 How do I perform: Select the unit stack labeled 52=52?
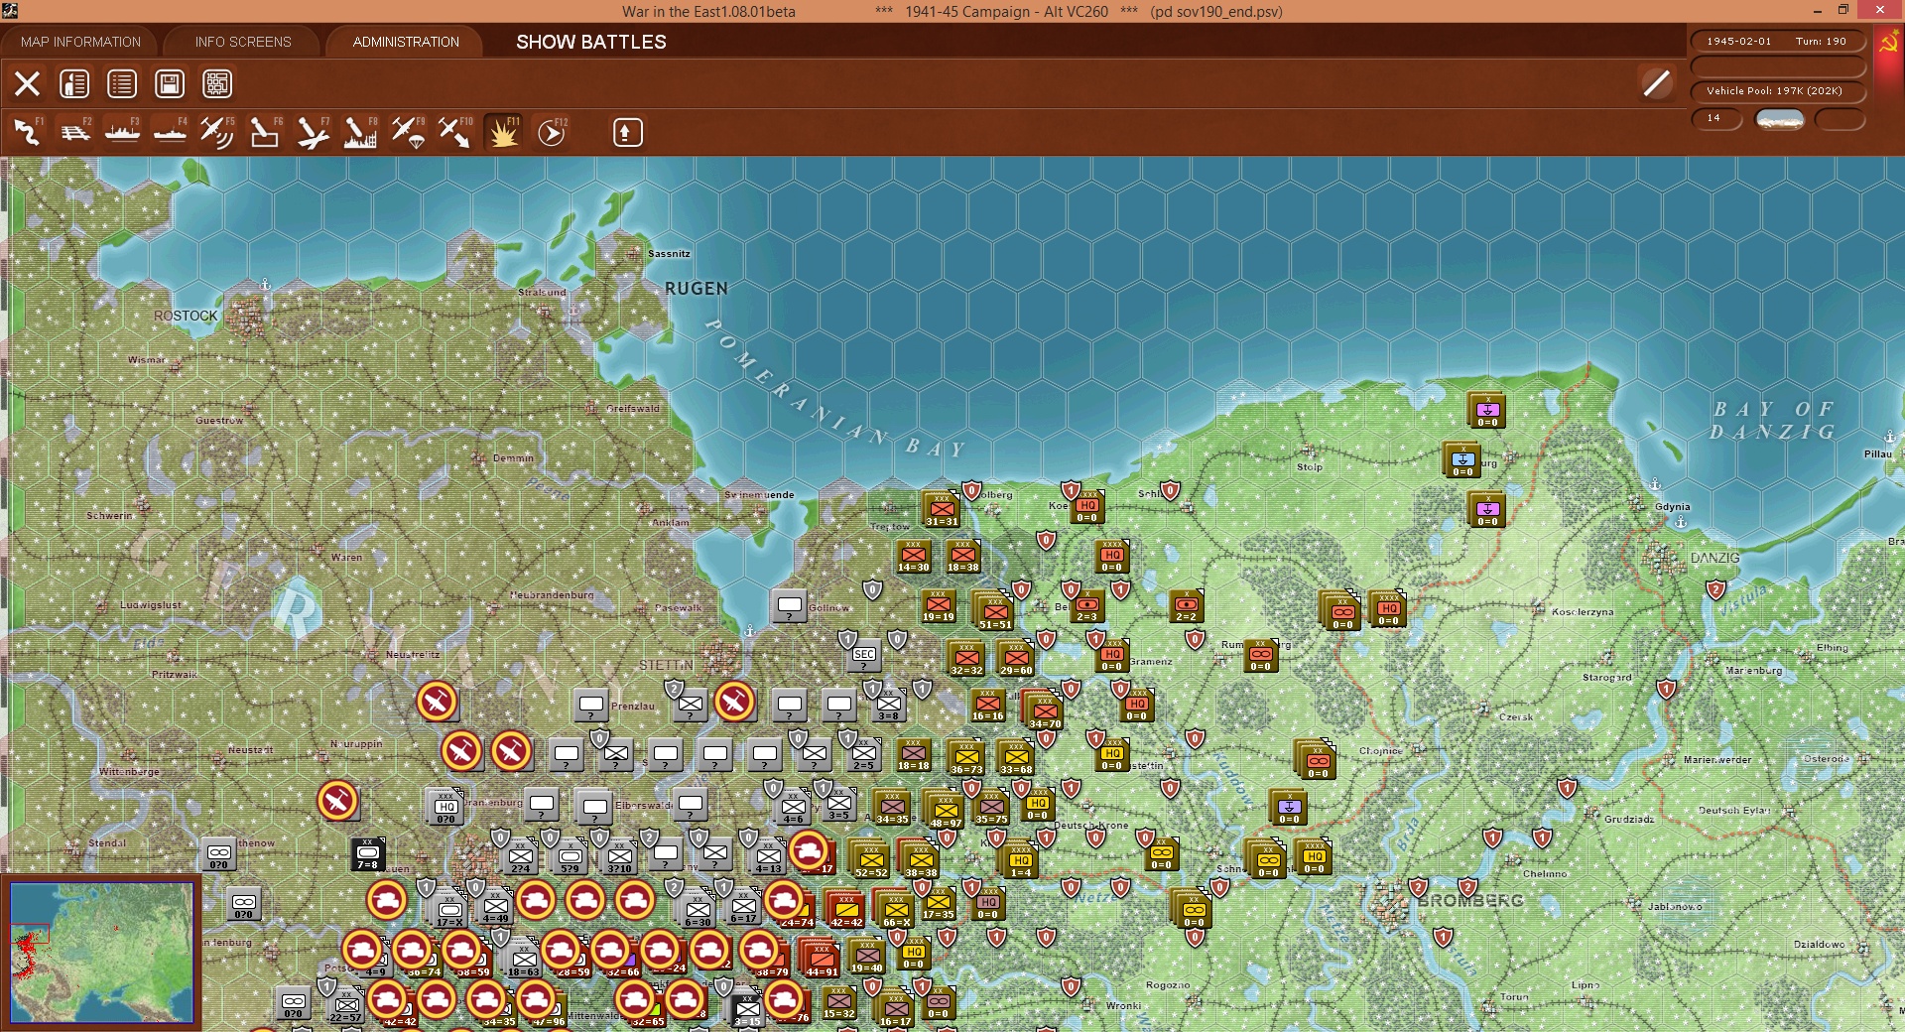pos(870,859)
